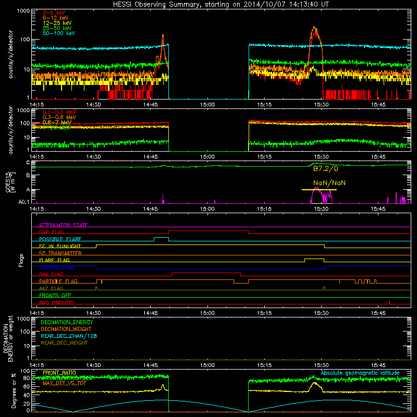Click the yellow flare interval bar under NaN/NaN
Image resolution: width=417 pixels, height=417 pixels.
pos(319,190)
